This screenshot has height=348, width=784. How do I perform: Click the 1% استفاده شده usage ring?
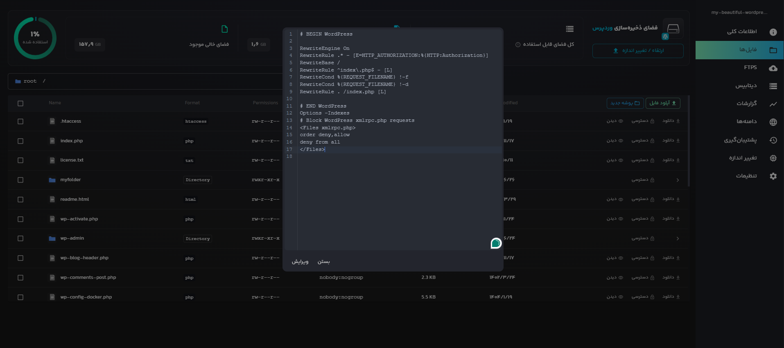pyautogui.click(x=35, y=38)
